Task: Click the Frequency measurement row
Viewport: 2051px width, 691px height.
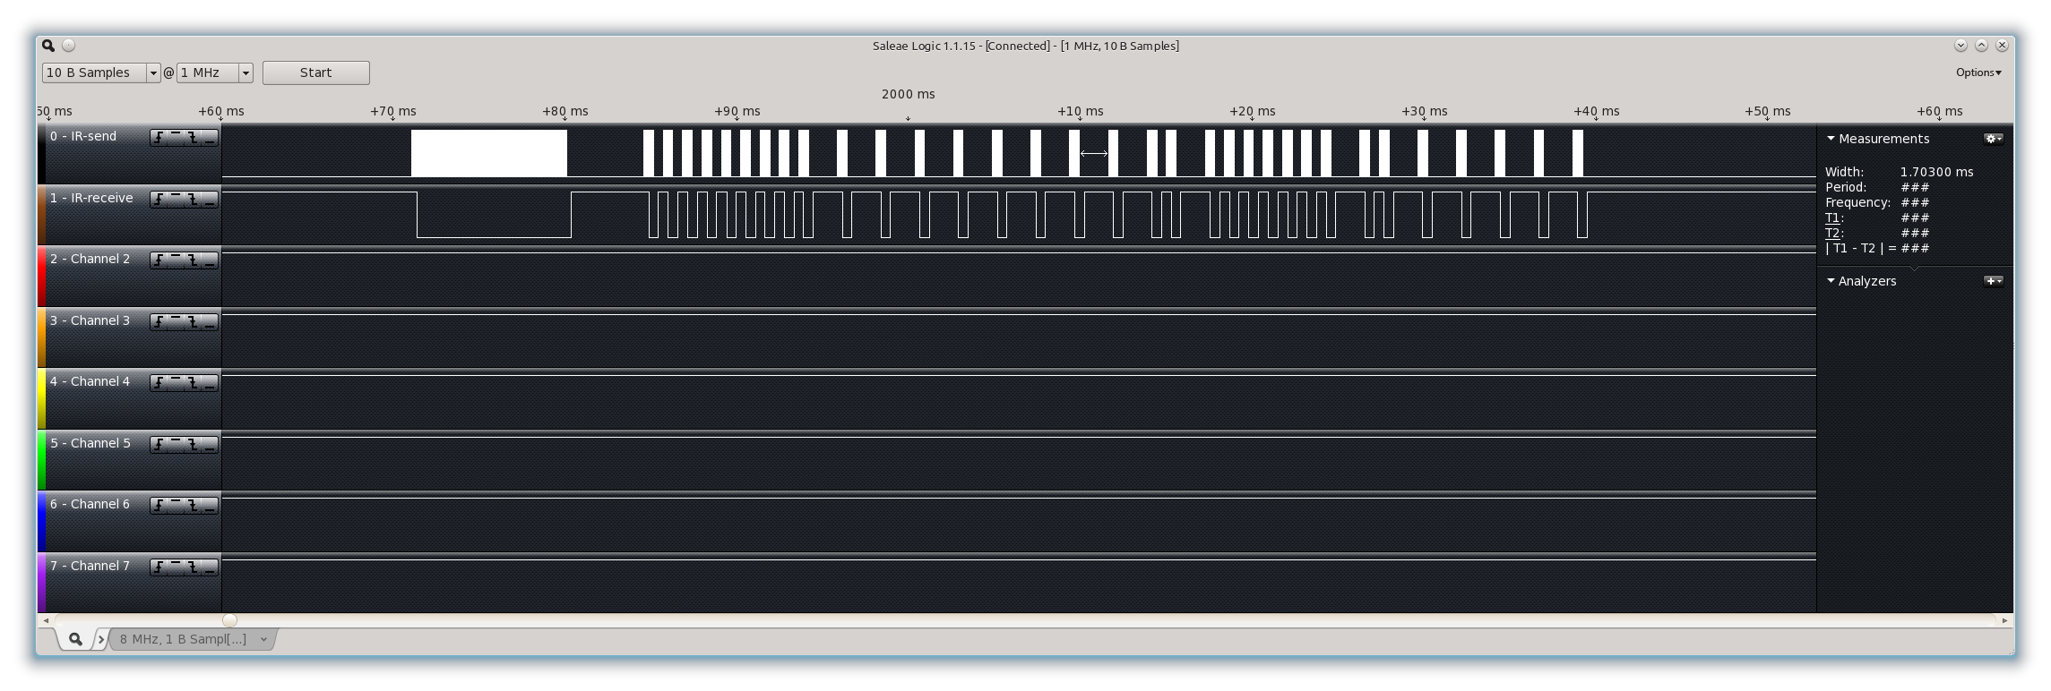Action: (x=1877, y=202)
